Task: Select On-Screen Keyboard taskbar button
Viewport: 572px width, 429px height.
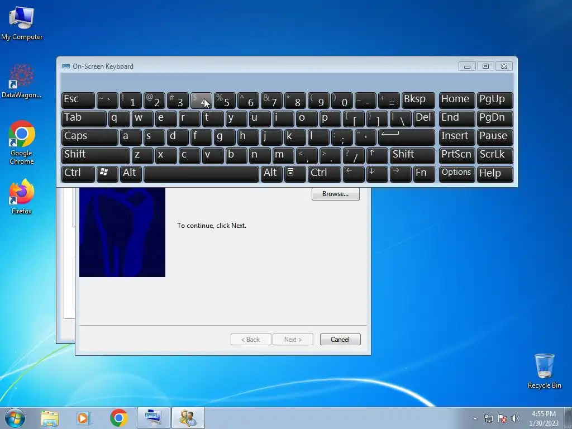Action: (x=153, y=418)
